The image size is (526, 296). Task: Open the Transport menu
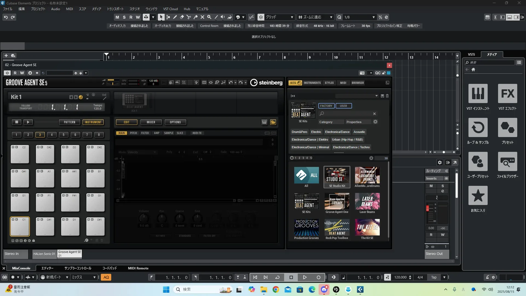click(x=115, y=9)
